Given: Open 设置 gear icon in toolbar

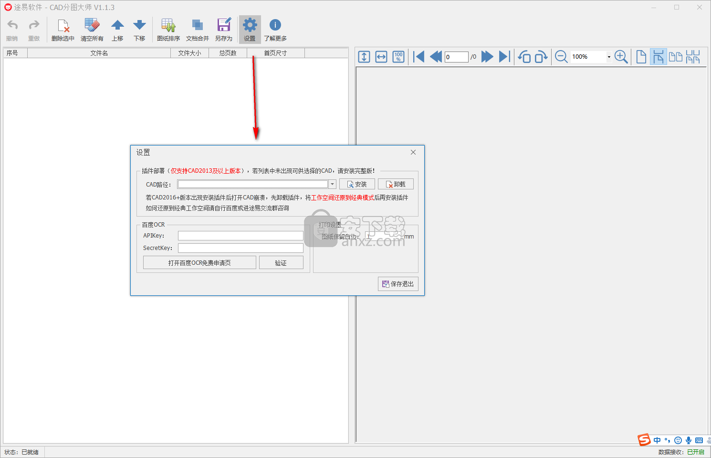Looking at the screenshot, I should 250,30.
